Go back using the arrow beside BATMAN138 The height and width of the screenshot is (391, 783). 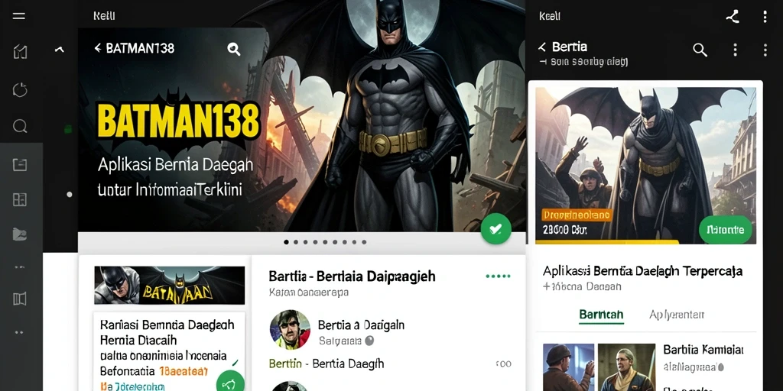(x=98, y=48)
